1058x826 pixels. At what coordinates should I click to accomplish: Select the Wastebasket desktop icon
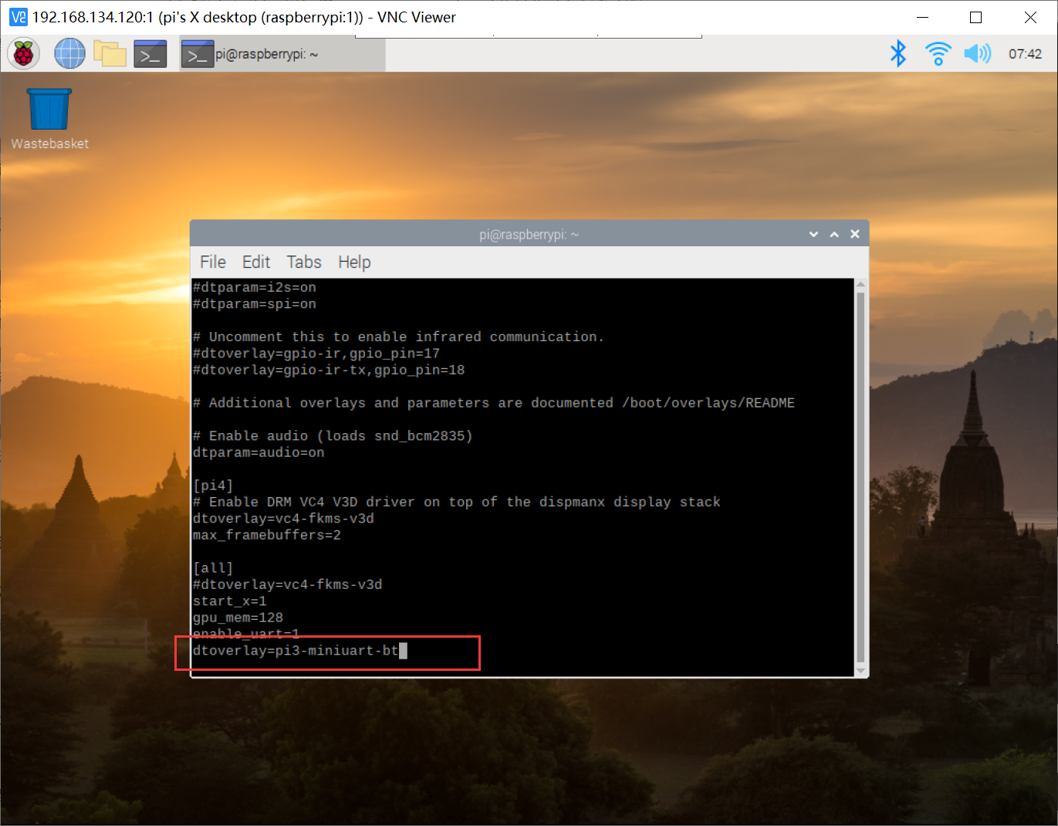point(49,119)
